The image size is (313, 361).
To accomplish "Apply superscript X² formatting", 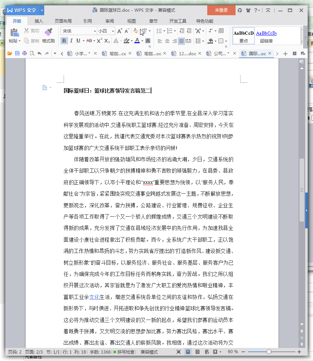I will click(x=99, y=41).
